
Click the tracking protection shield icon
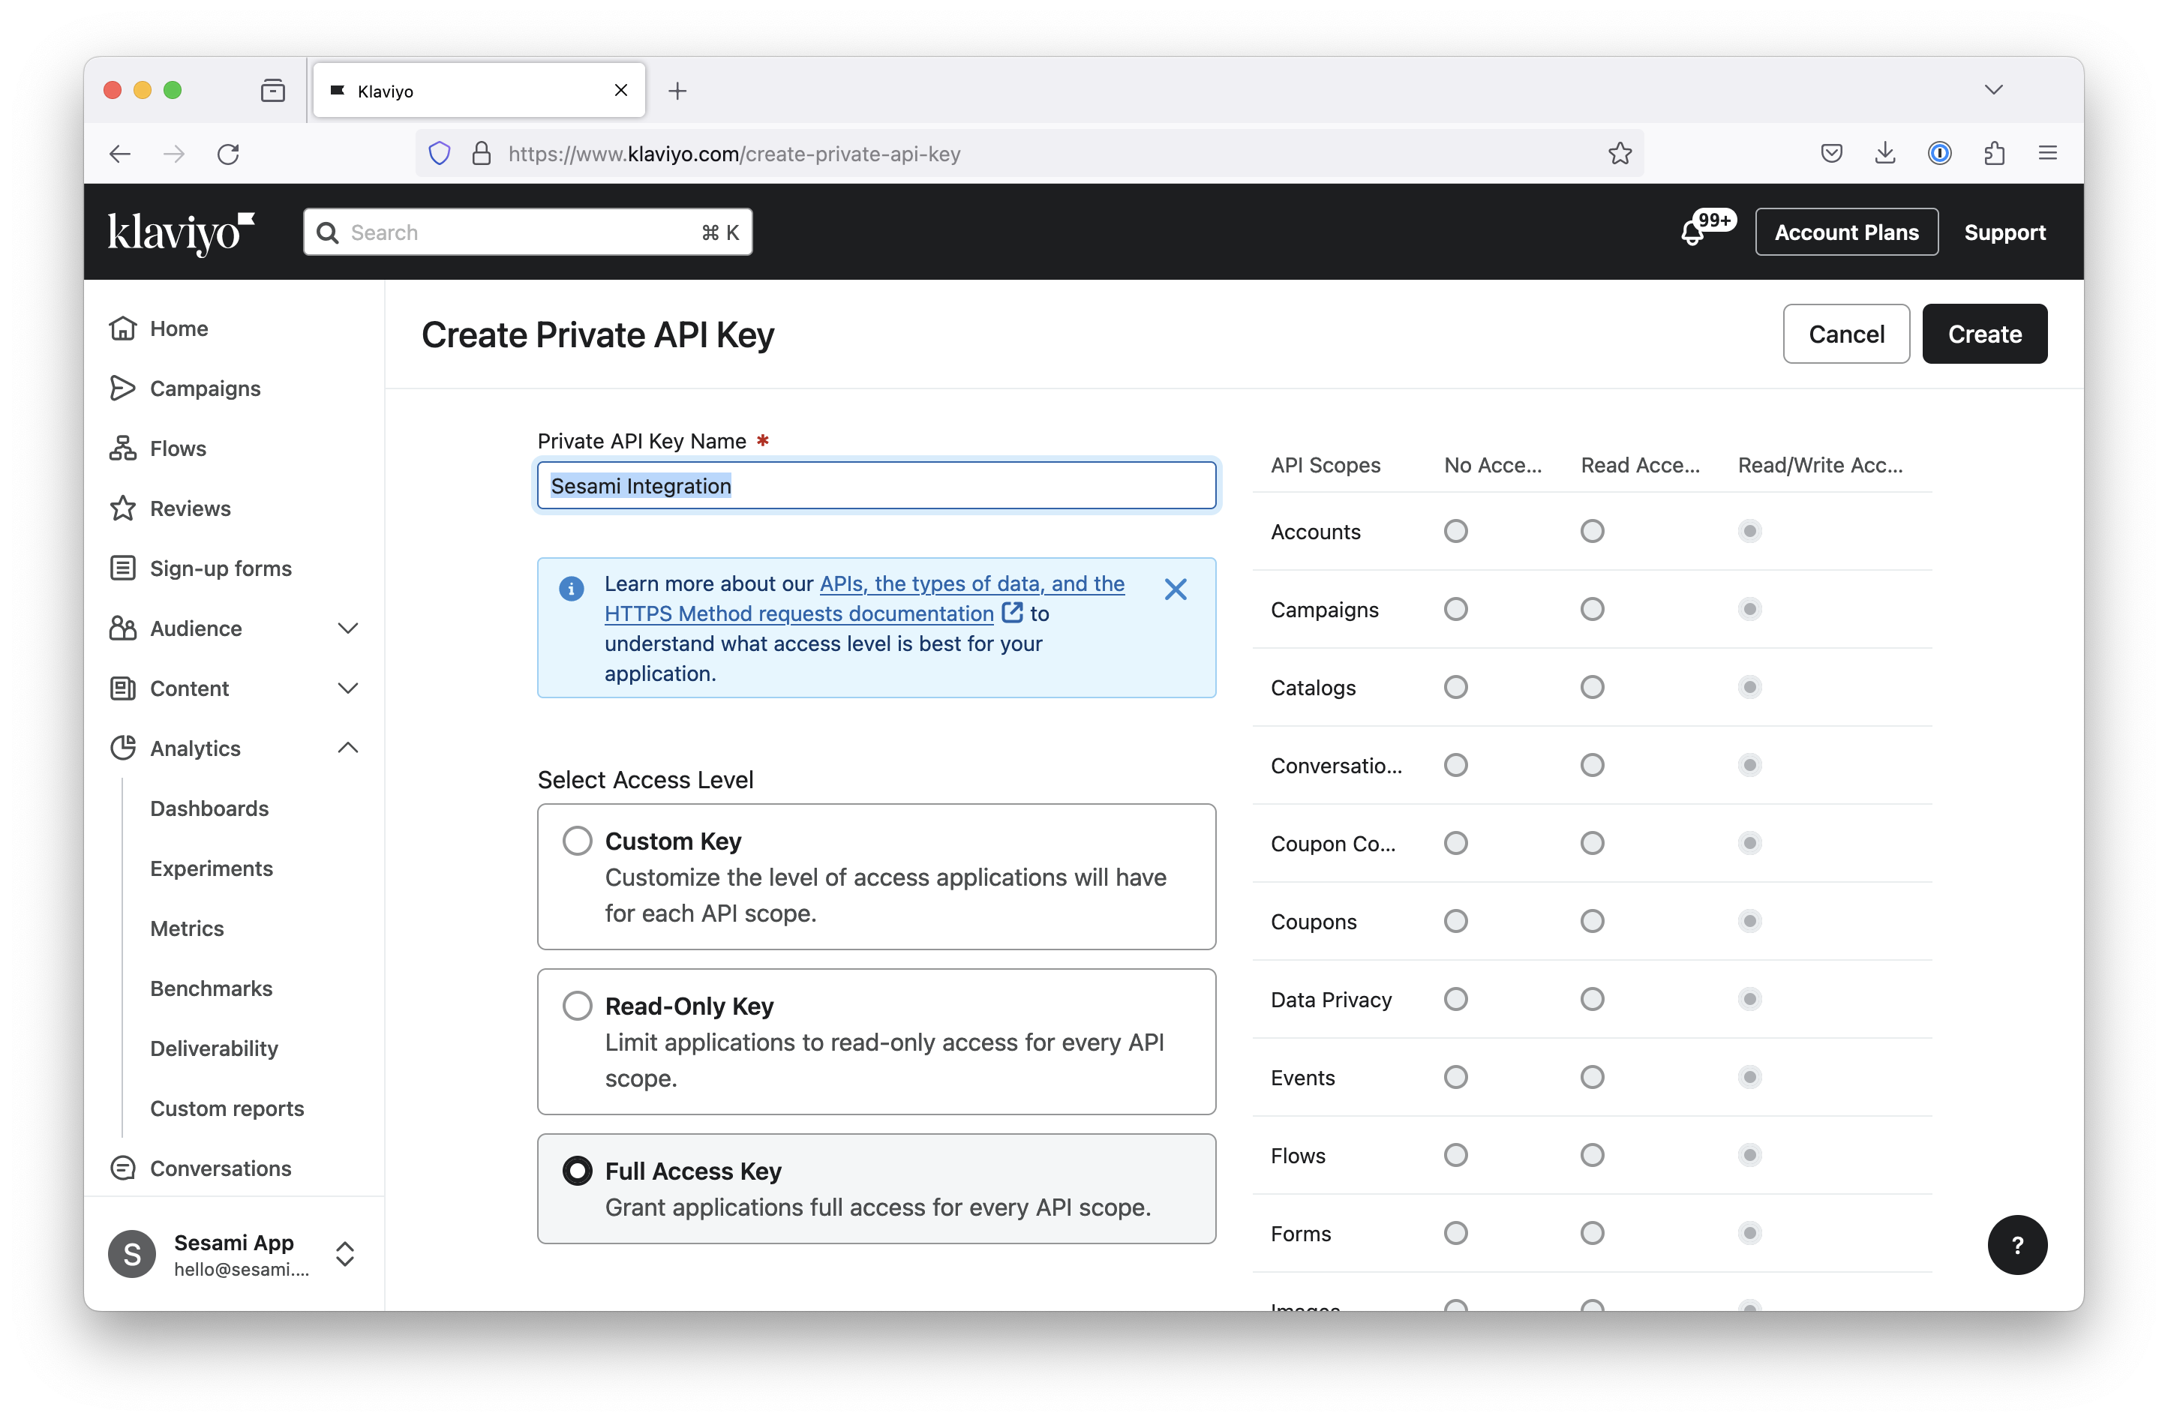click(x=440, y=153)
